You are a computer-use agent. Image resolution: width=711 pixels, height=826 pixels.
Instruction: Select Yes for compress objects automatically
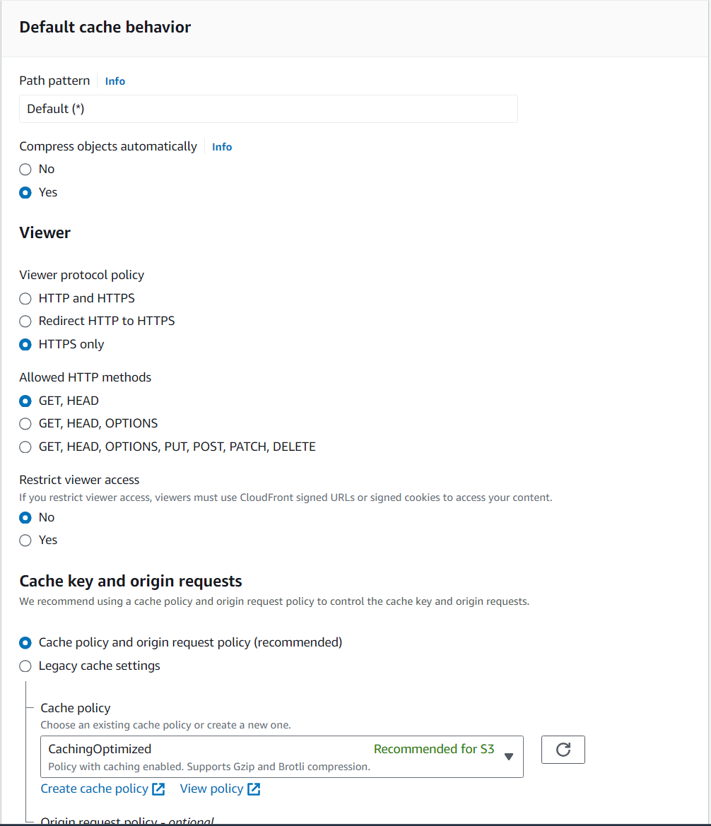25,192
